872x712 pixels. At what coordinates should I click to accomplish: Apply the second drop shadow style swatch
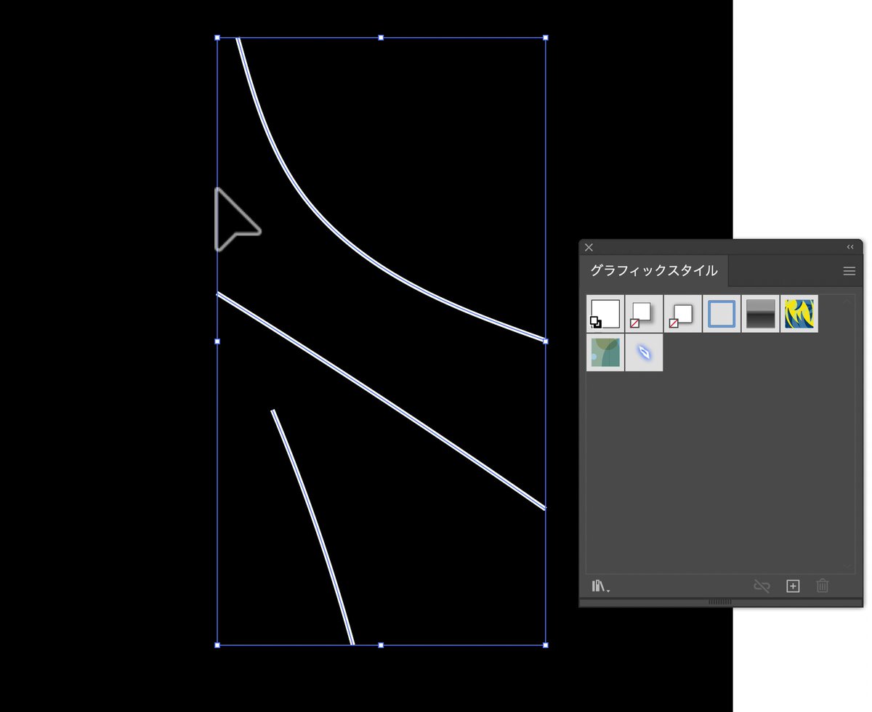pyautogui.click(x=683, y=314)
